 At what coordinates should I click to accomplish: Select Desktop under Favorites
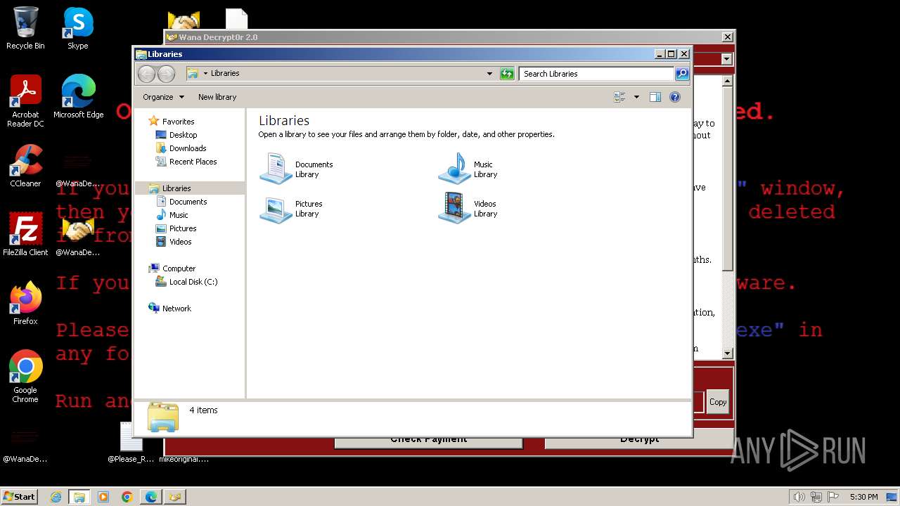click(x=183, y=135)
